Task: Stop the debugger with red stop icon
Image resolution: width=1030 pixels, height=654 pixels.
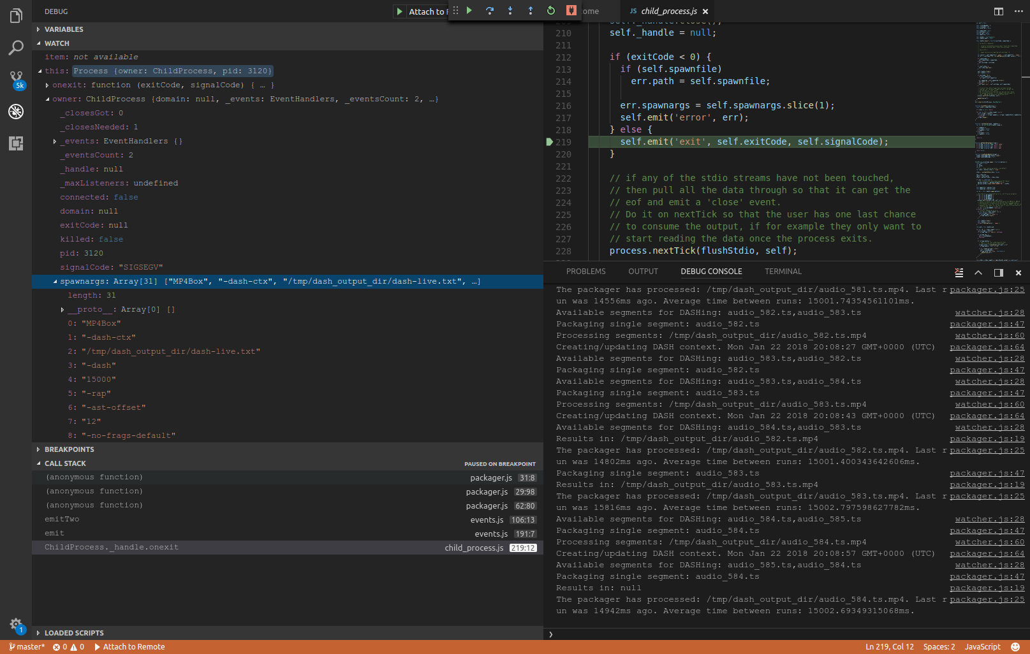Action: click(571, 10)
